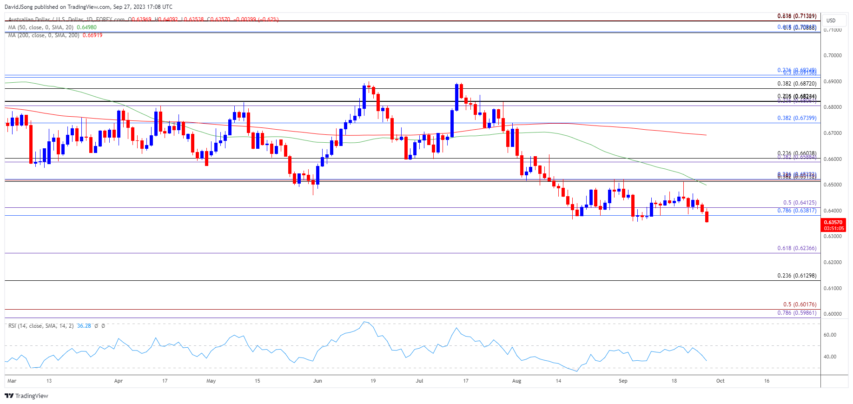853x404 pixels.
Task: Click the 200 MA value 0.66919
Action: tap(93, 35)
